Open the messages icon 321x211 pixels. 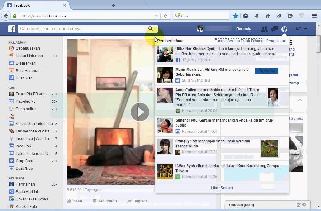pos(274,29)
